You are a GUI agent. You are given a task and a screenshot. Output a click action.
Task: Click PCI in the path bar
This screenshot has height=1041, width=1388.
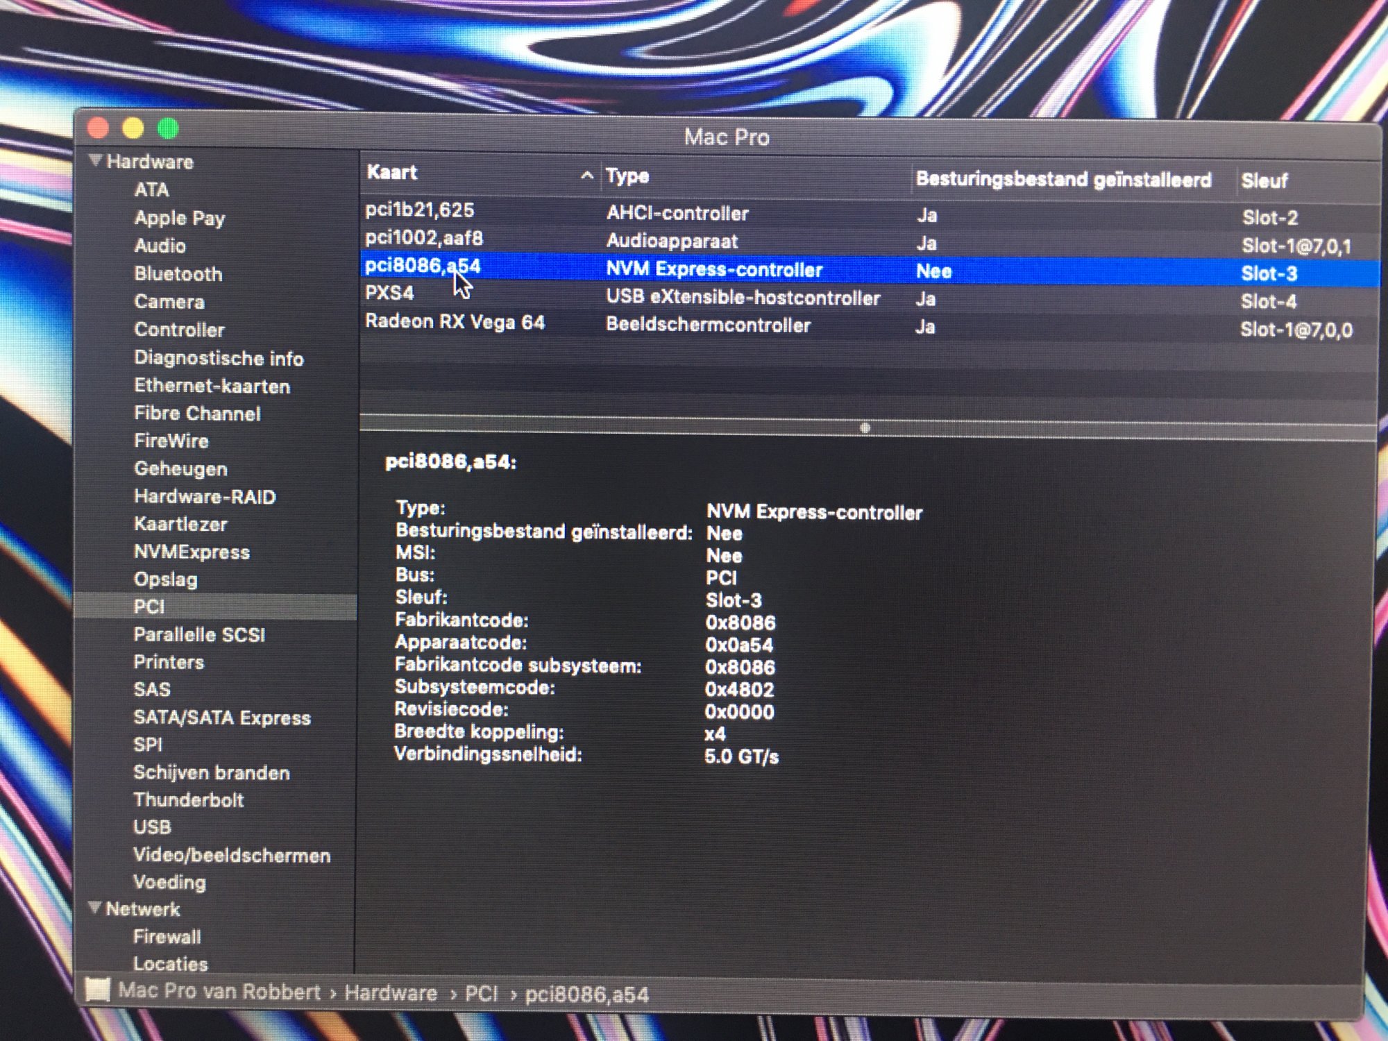point(482,993)
